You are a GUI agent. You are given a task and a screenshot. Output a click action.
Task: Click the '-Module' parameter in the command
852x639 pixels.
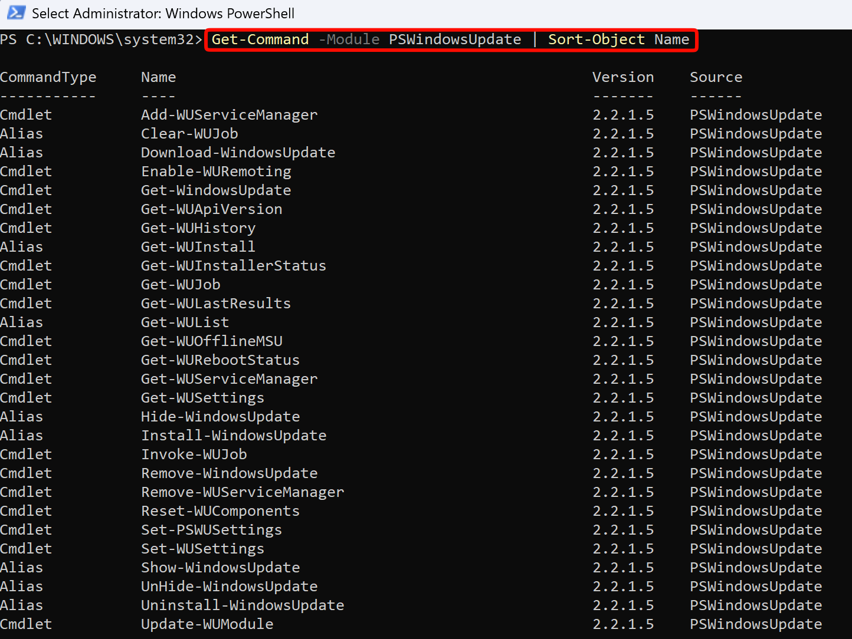click(x=349, y=39)
